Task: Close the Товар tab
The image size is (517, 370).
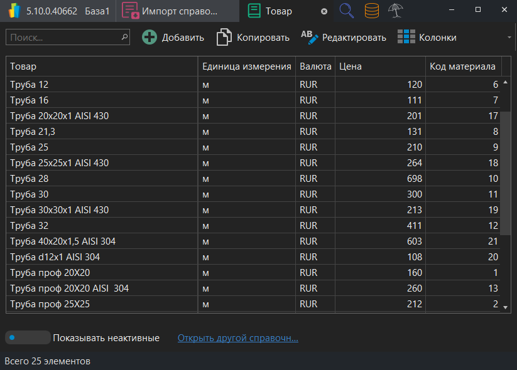Action: [x=324, y=11]
